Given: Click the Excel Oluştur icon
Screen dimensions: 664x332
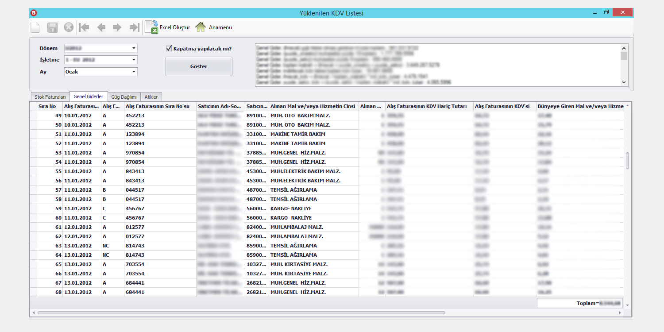Looking at the screenshot, I should click(x=152, y=27).
